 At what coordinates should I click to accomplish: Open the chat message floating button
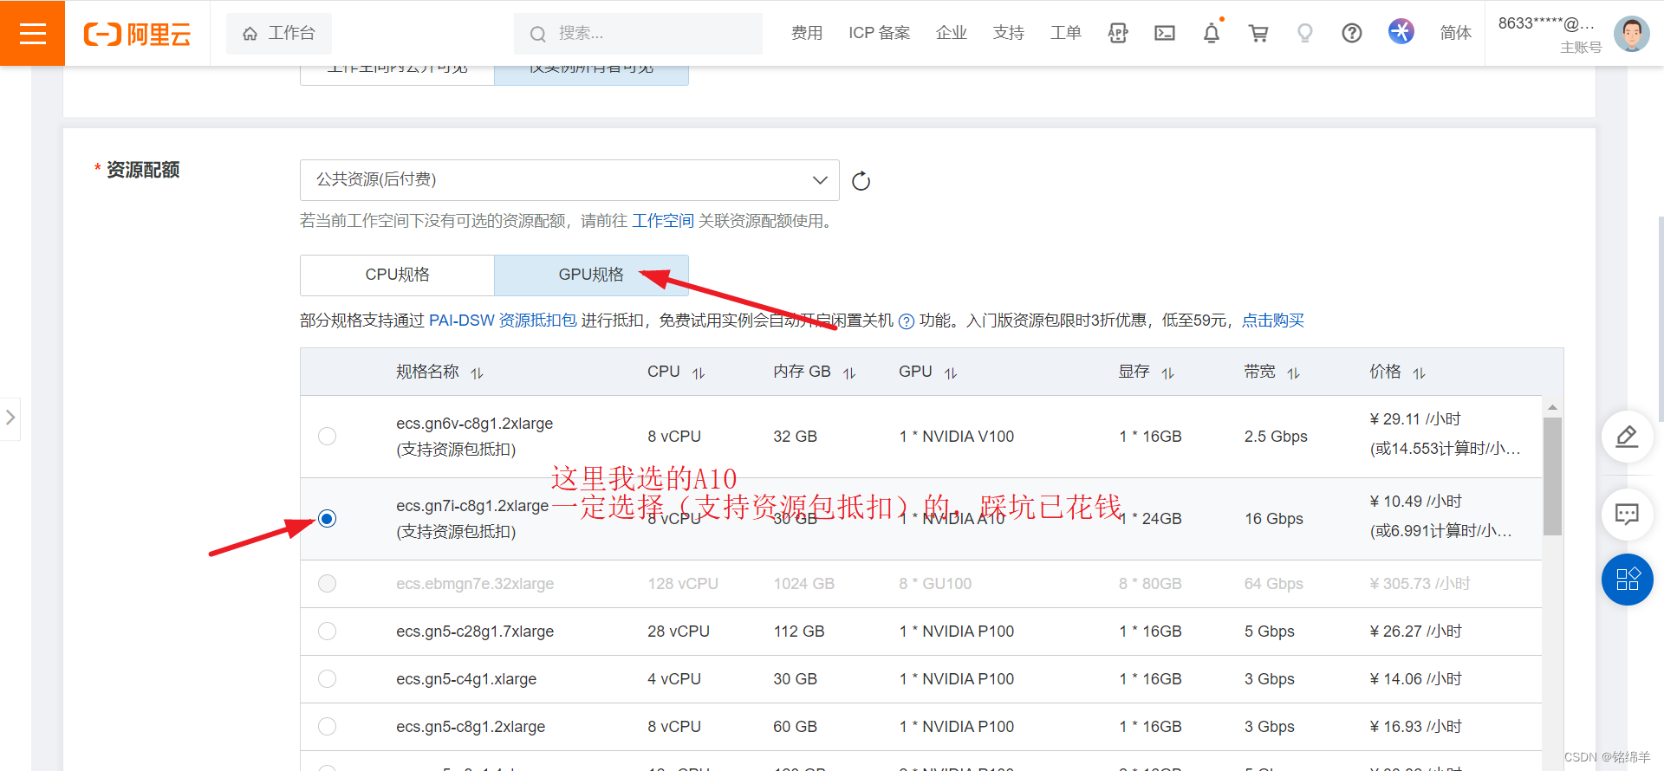[x=1627, y=515]
